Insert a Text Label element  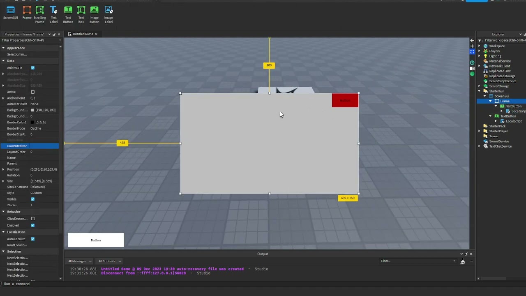coord(53,15)
